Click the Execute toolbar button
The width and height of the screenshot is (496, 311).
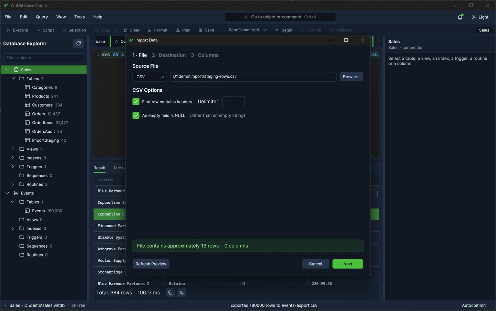click(17, 30)
